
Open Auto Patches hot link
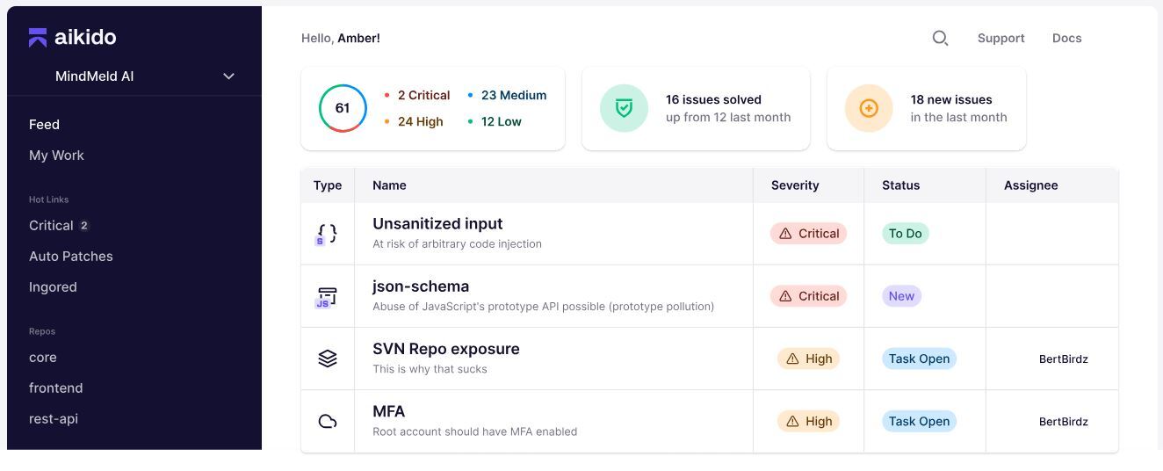tap(70, 257)
